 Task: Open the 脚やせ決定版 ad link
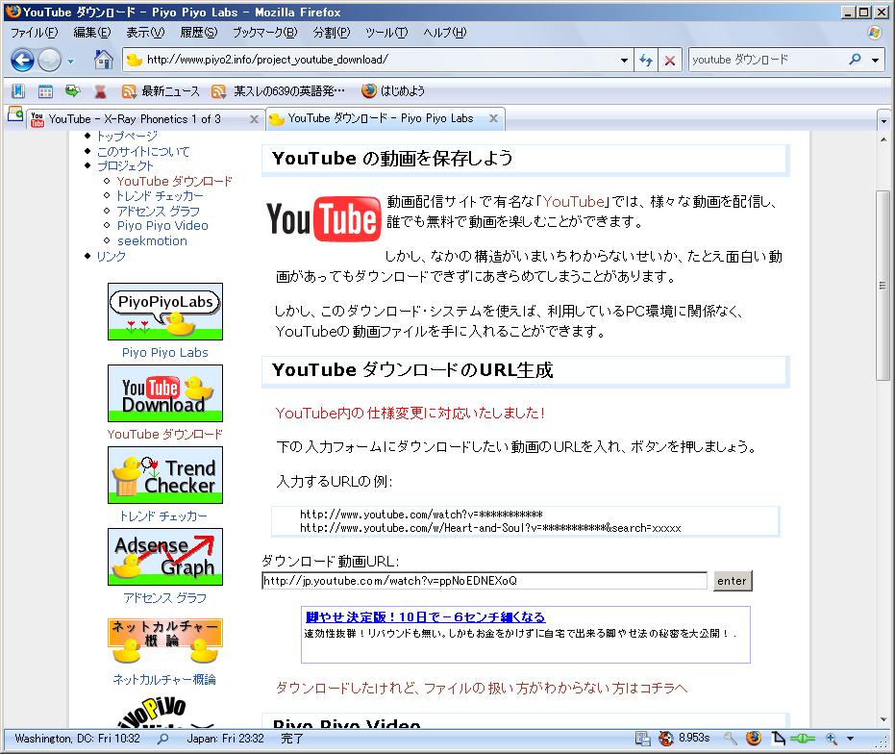point(425,616)
